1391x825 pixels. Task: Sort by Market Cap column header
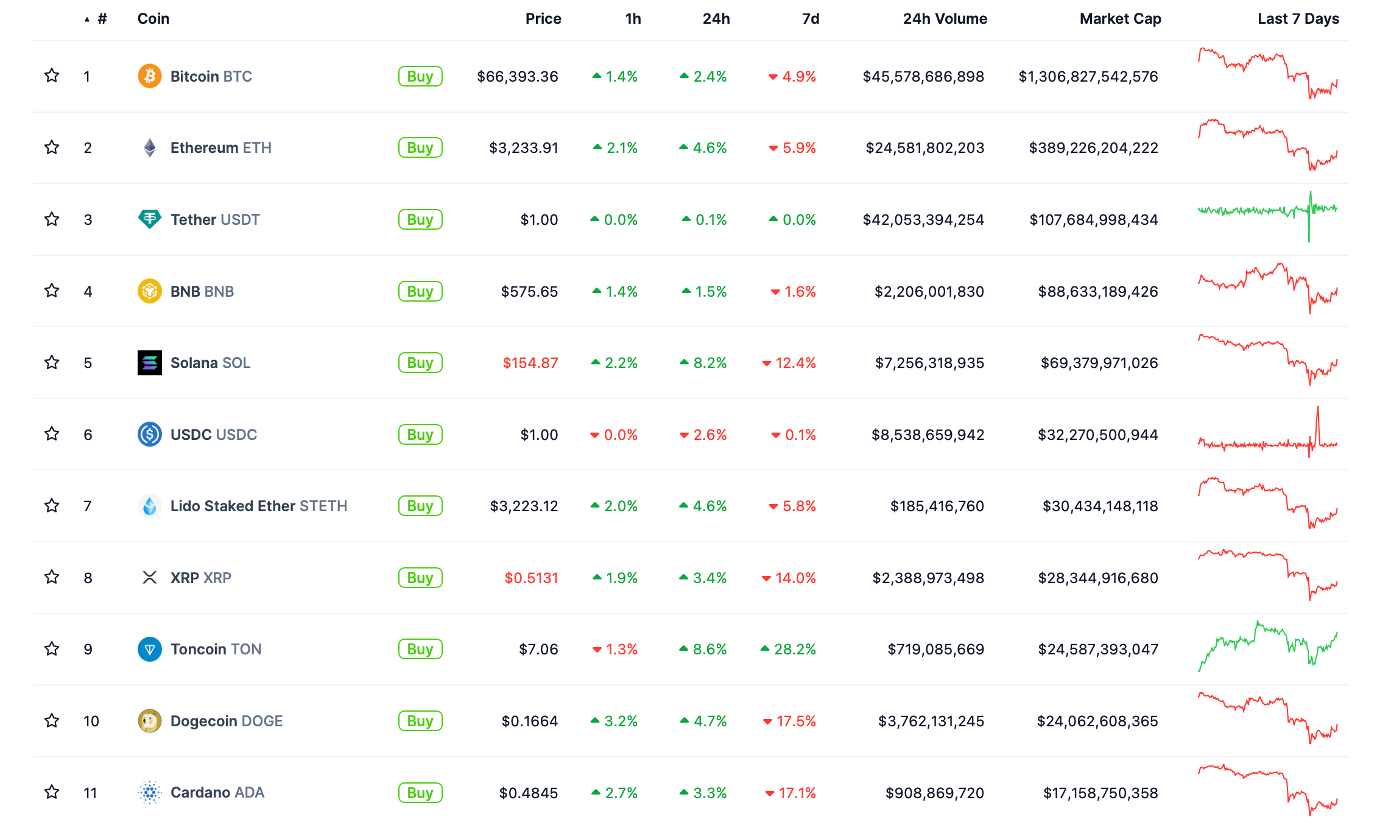[1120, 19]
